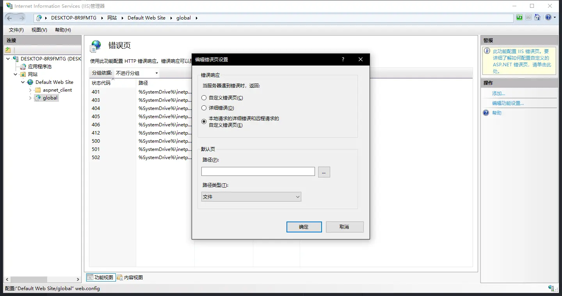Click the help icon beside 帮助 in the 操作 panel
562x296 pixels.
click(486, 113)
